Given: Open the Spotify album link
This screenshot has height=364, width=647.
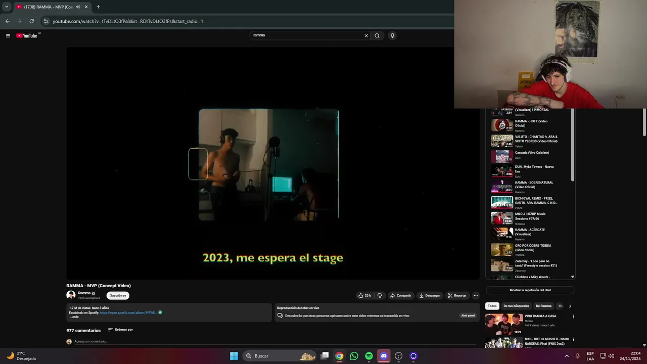Looking at the screenshot, I should tap(128, 312).
